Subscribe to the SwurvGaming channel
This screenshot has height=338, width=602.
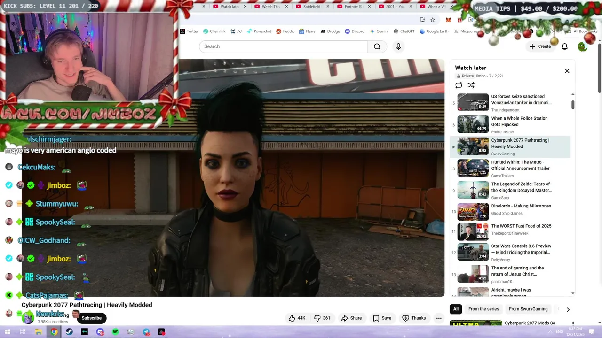coord(91,318)
